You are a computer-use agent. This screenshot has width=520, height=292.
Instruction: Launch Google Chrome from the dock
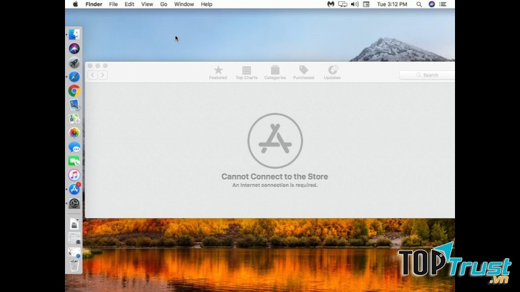point(74,91)
